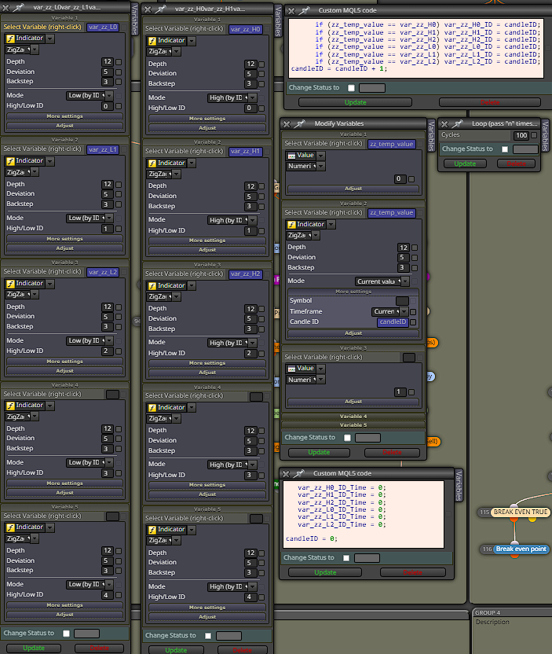
Task: Open Variables side tab of var_zz_L0 panel
Action: pos(135,19)
